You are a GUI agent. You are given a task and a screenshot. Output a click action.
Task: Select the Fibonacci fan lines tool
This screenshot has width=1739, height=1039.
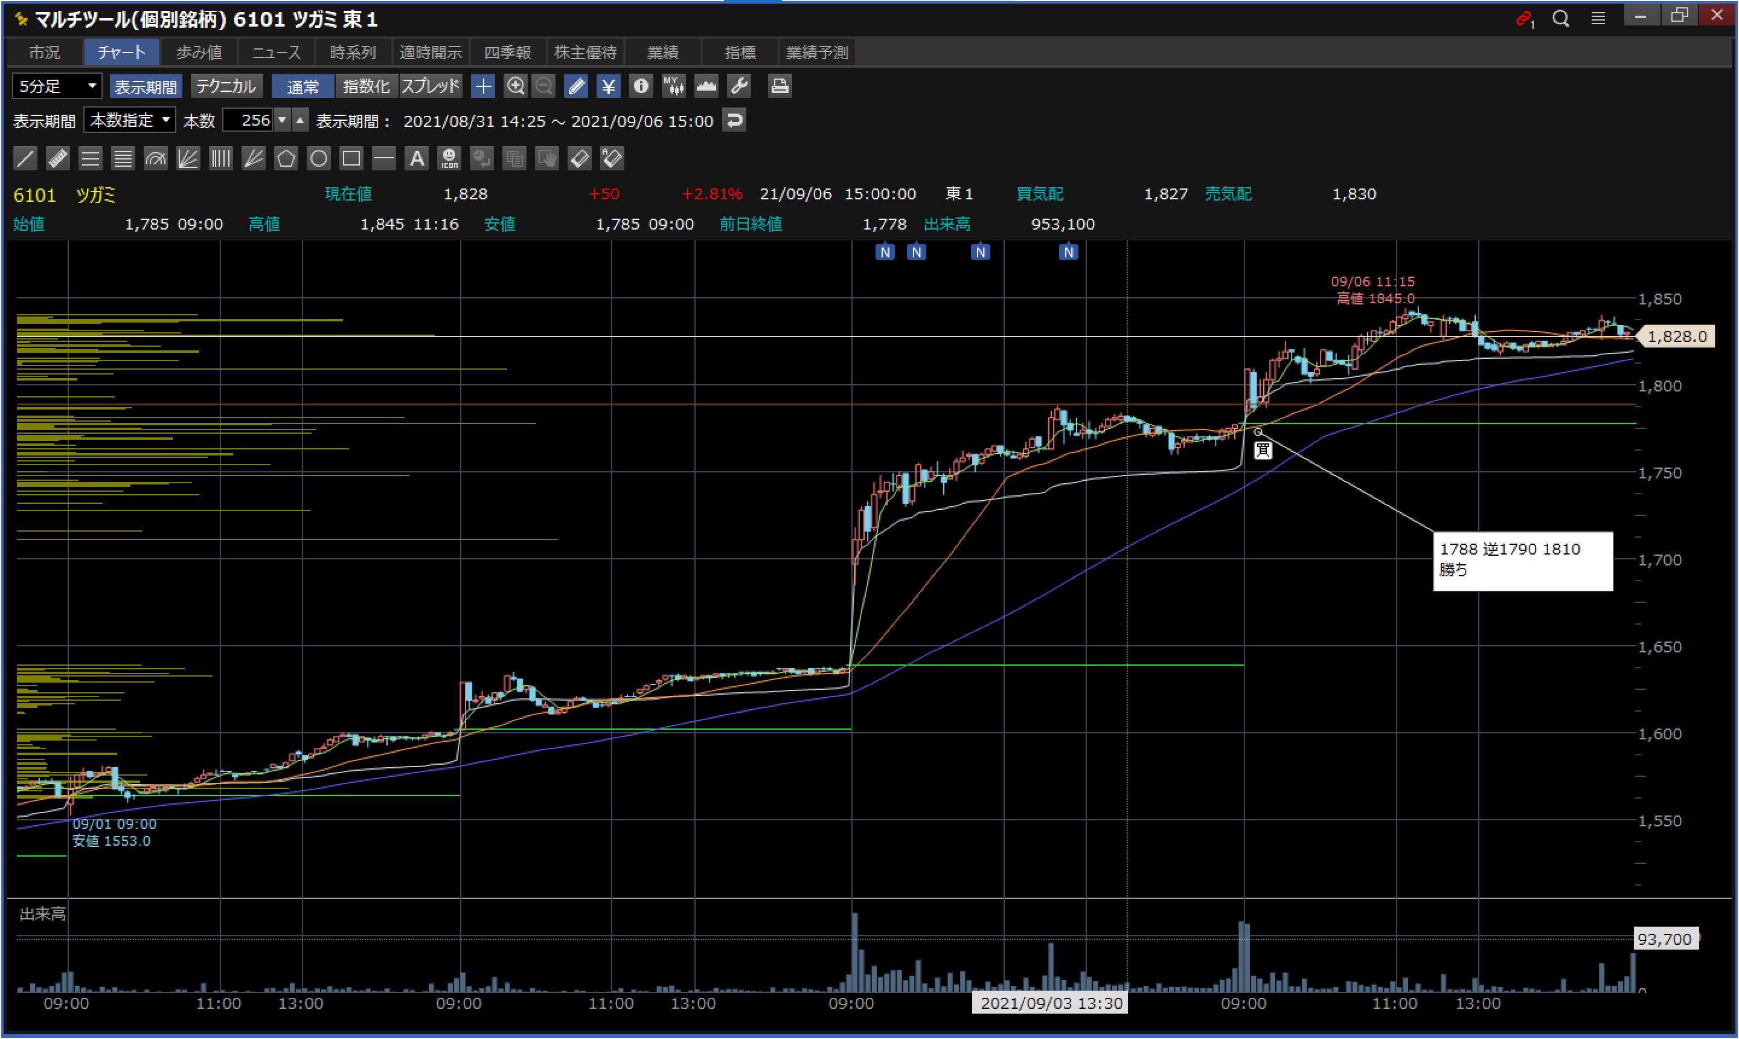(188, 158)
